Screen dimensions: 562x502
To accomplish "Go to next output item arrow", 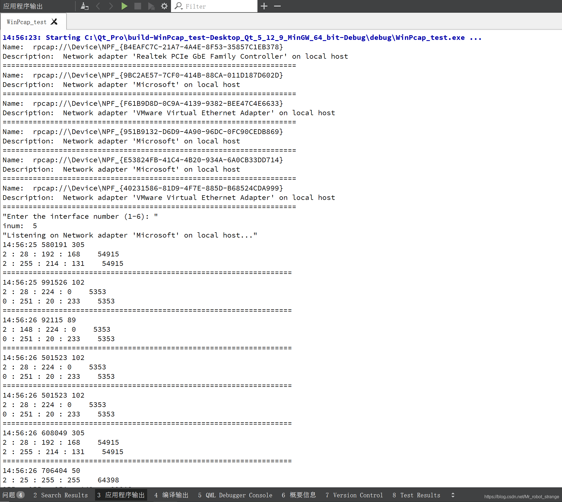I will 111,6.
